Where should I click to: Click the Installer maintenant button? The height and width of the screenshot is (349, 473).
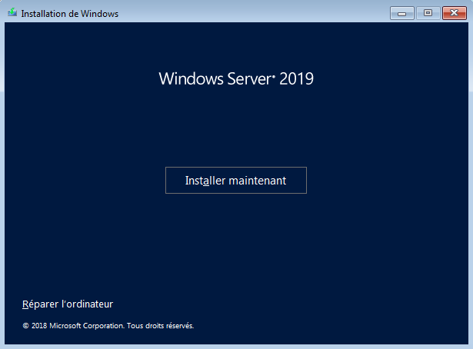(236, 180)
